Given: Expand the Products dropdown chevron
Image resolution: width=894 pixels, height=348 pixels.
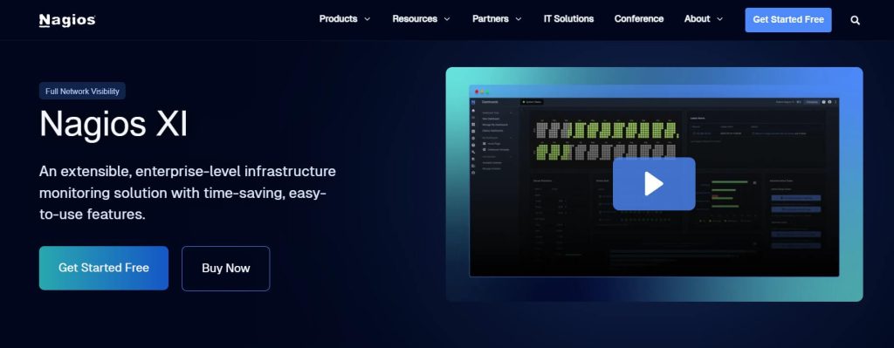Looking at the screenshot, I should (x=368, y=19).
